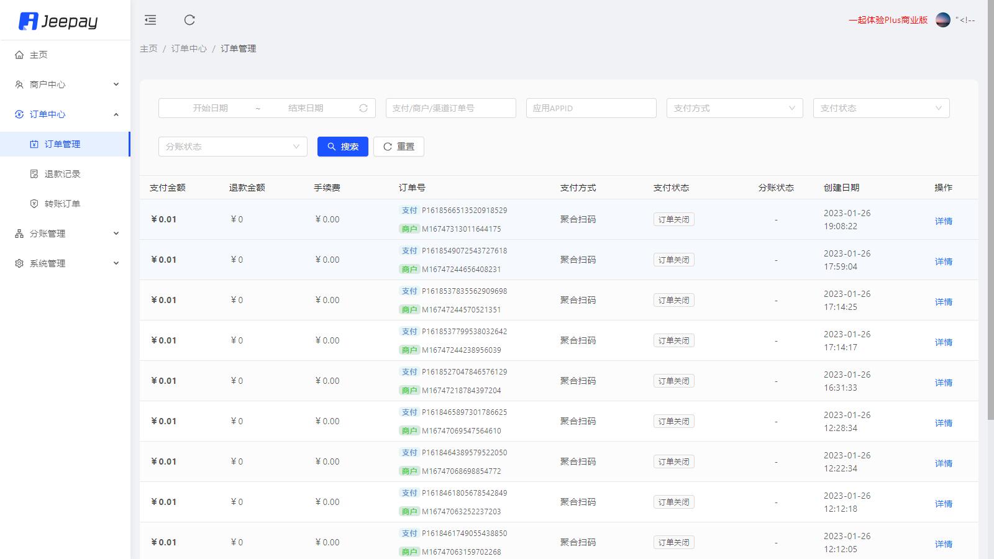Click the 应用APPID input field
994x559 pixels.
click(x=590, y=107)
